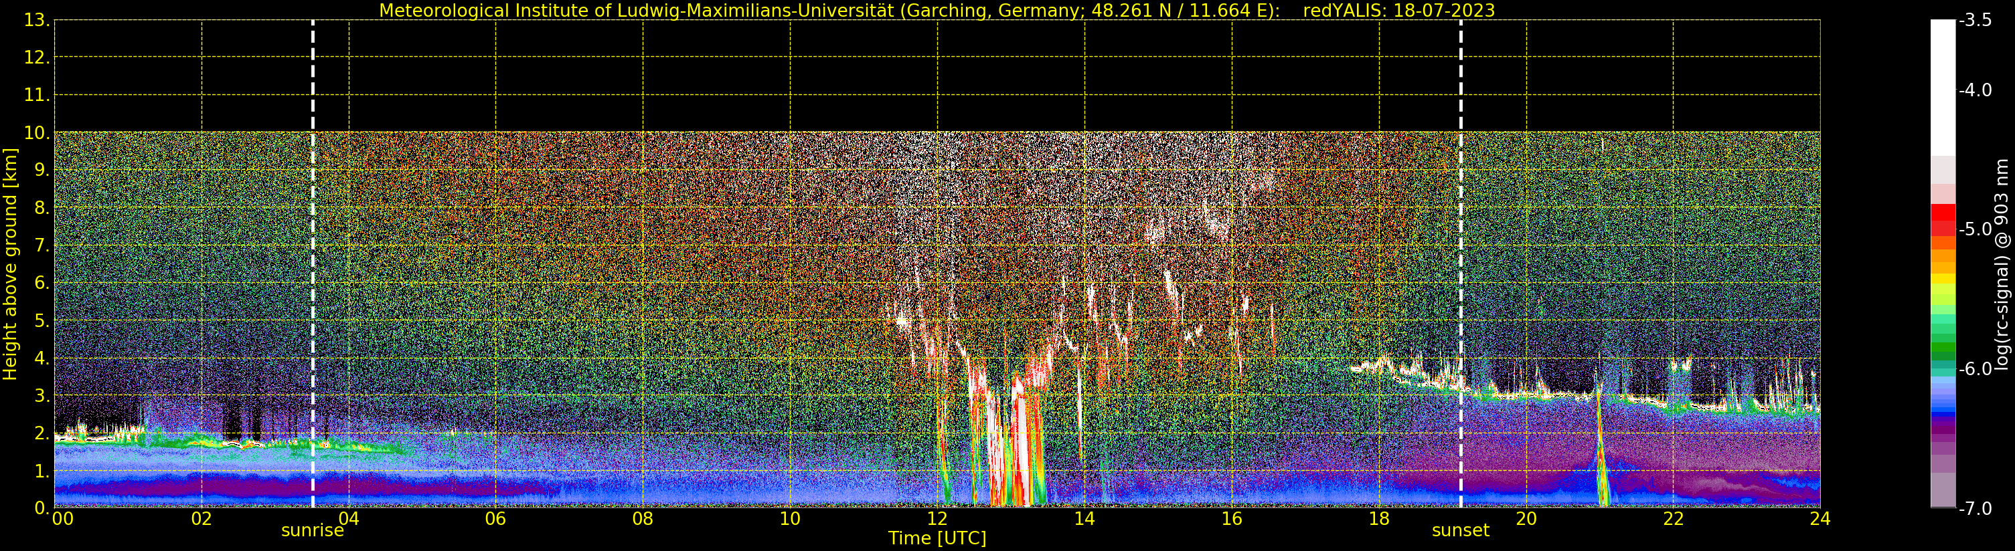Click the 'Time [UTC]' axis label
Viewport: 2015px width, 551px height.
(937, 538)
